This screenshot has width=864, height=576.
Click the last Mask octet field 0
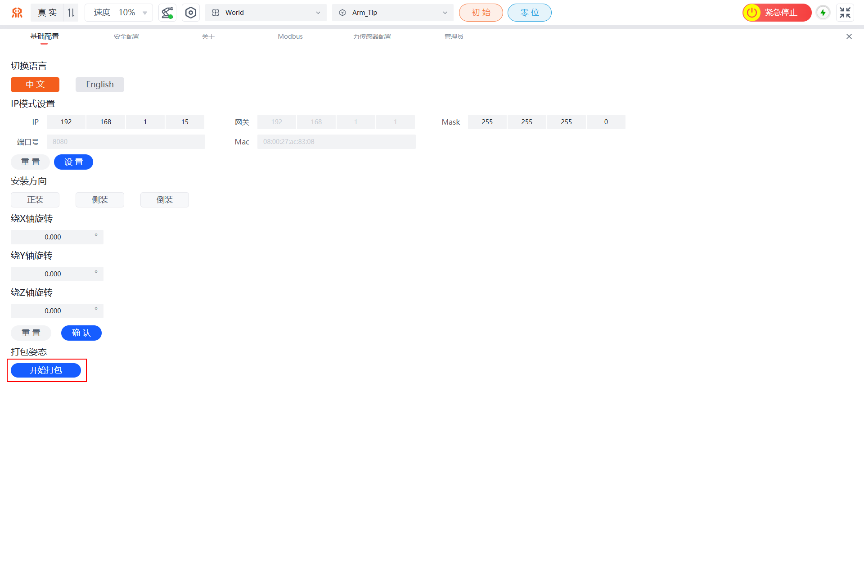click(606, 122)
